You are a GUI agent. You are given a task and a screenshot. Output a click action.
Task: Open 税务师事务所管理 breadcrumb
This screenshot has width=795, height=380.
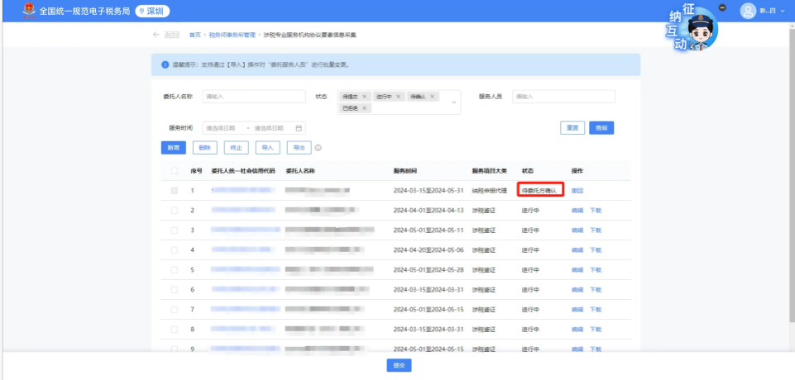[232, 35]
